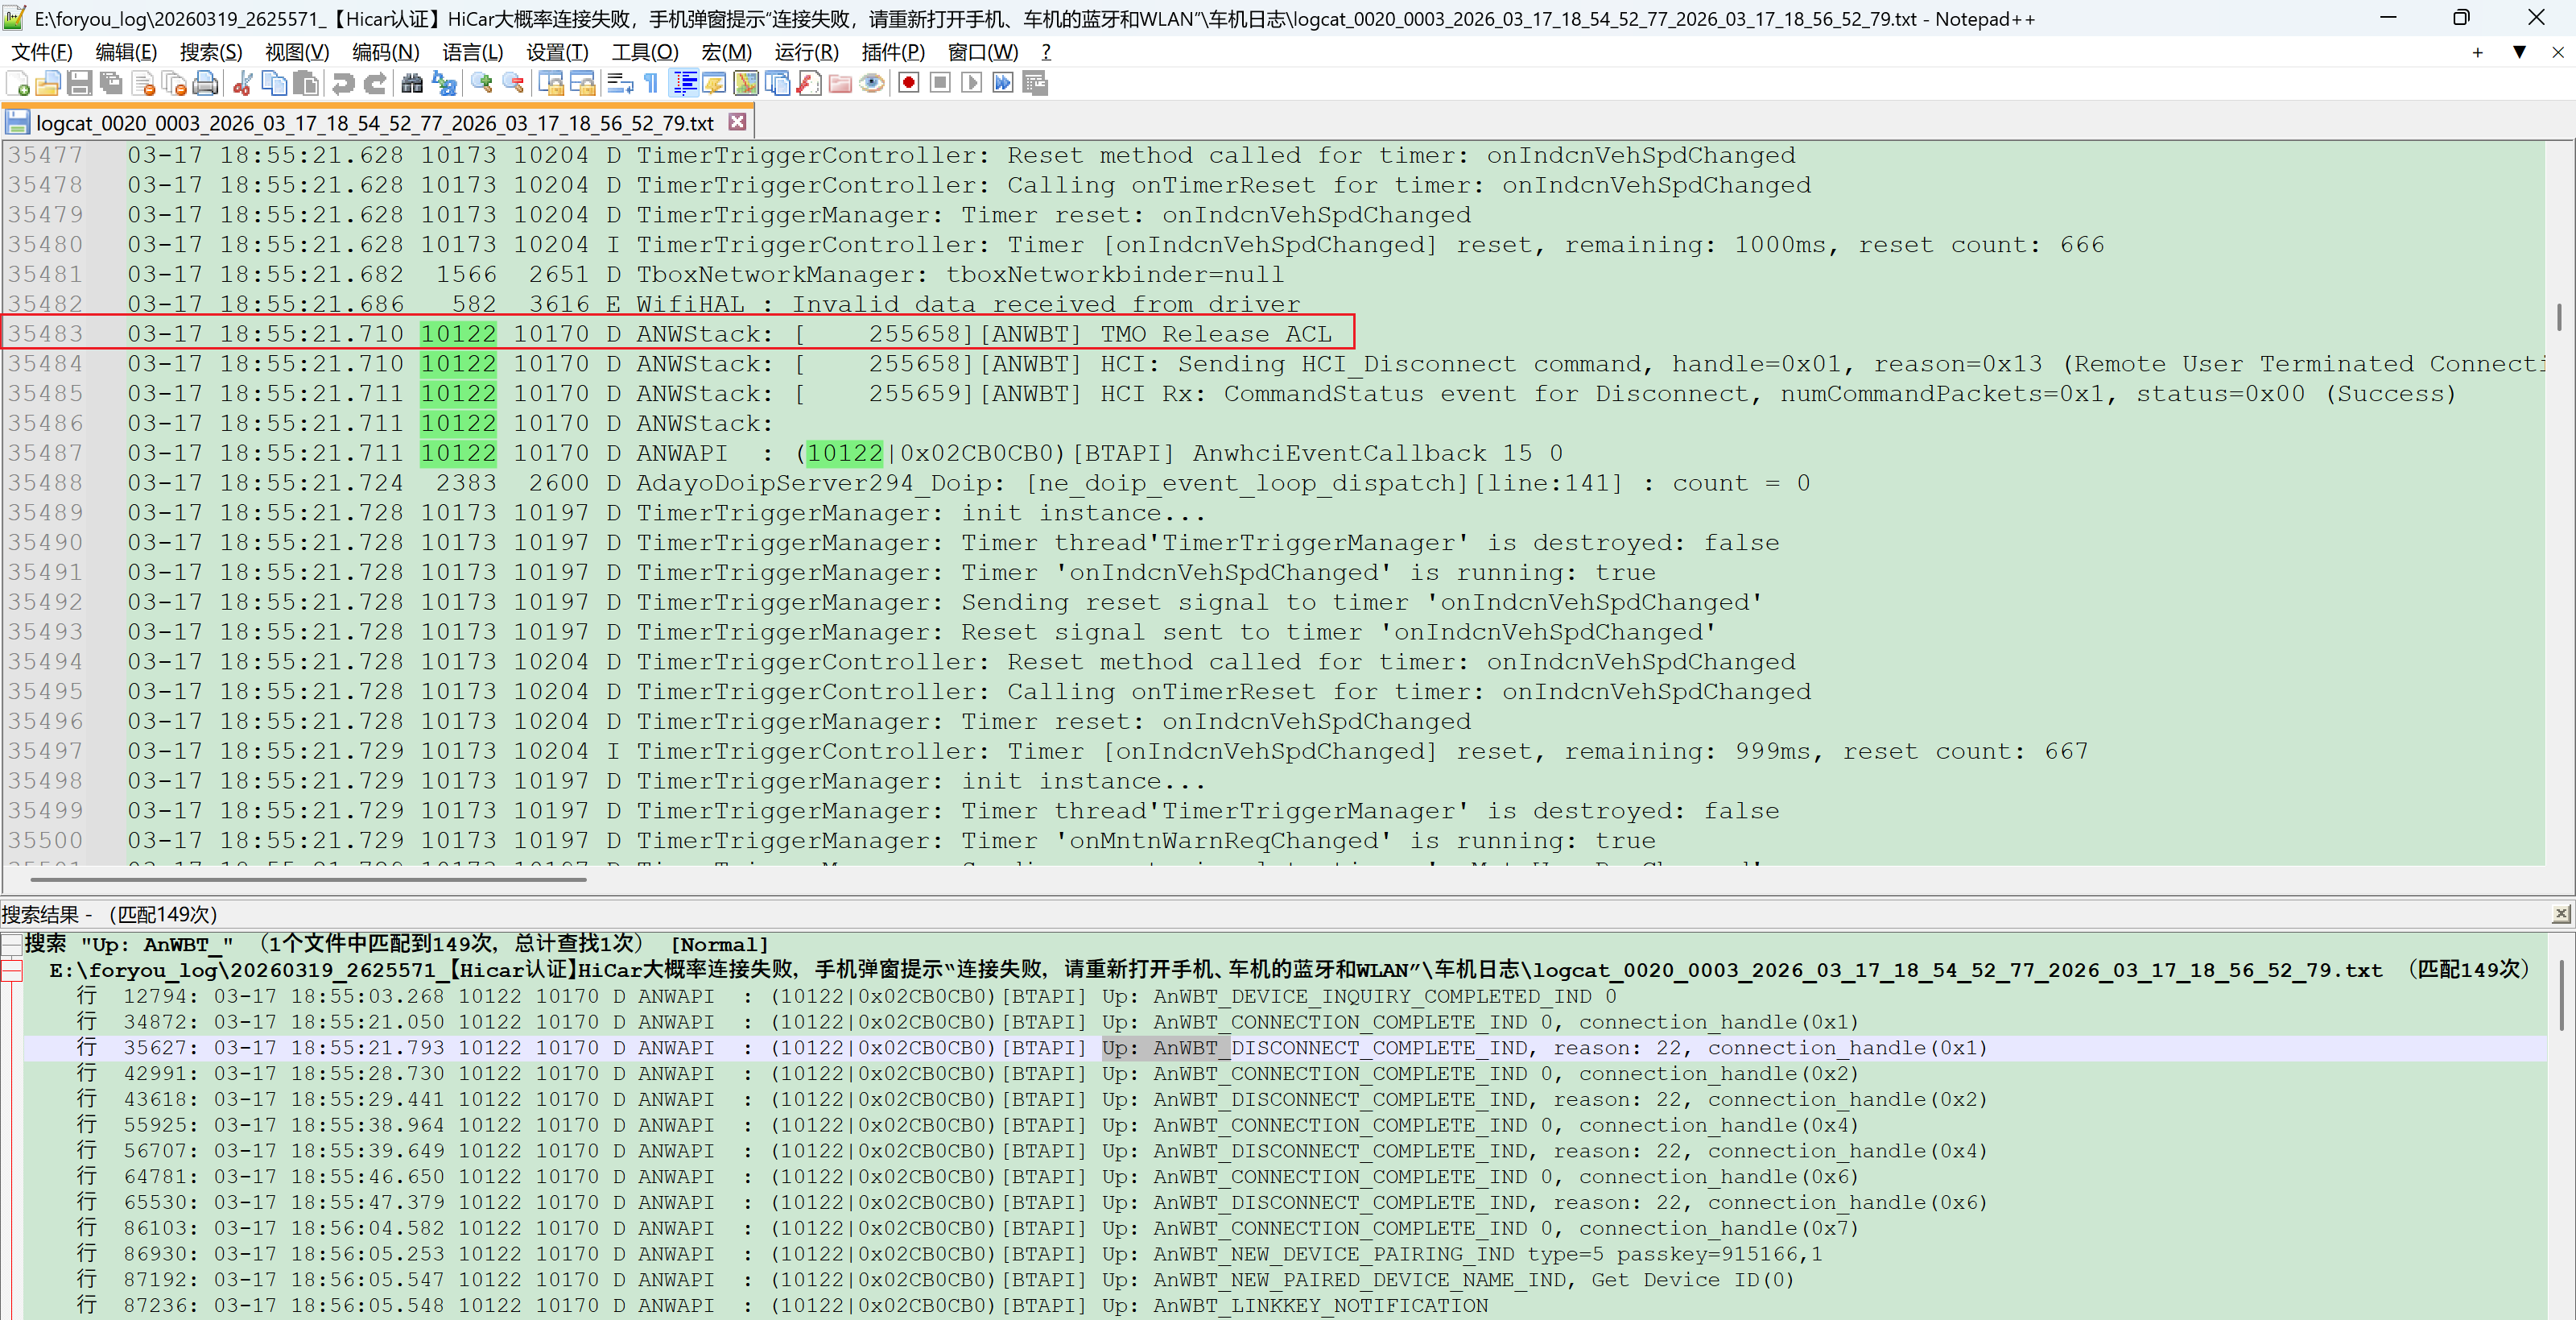Image resolution: width=2576 pixels, height=1320 pixels.
Task: Click the New file toolbar icon
Action: [x=18, y=84]
